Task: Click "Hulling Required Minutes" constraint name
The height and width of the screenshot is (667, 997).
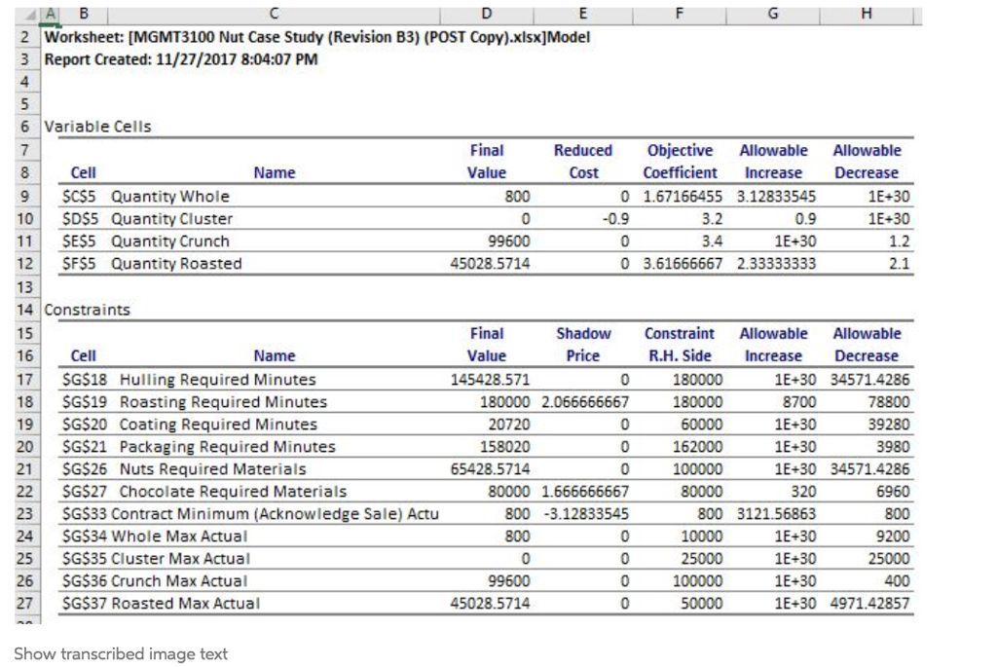Action: [217, 380]
